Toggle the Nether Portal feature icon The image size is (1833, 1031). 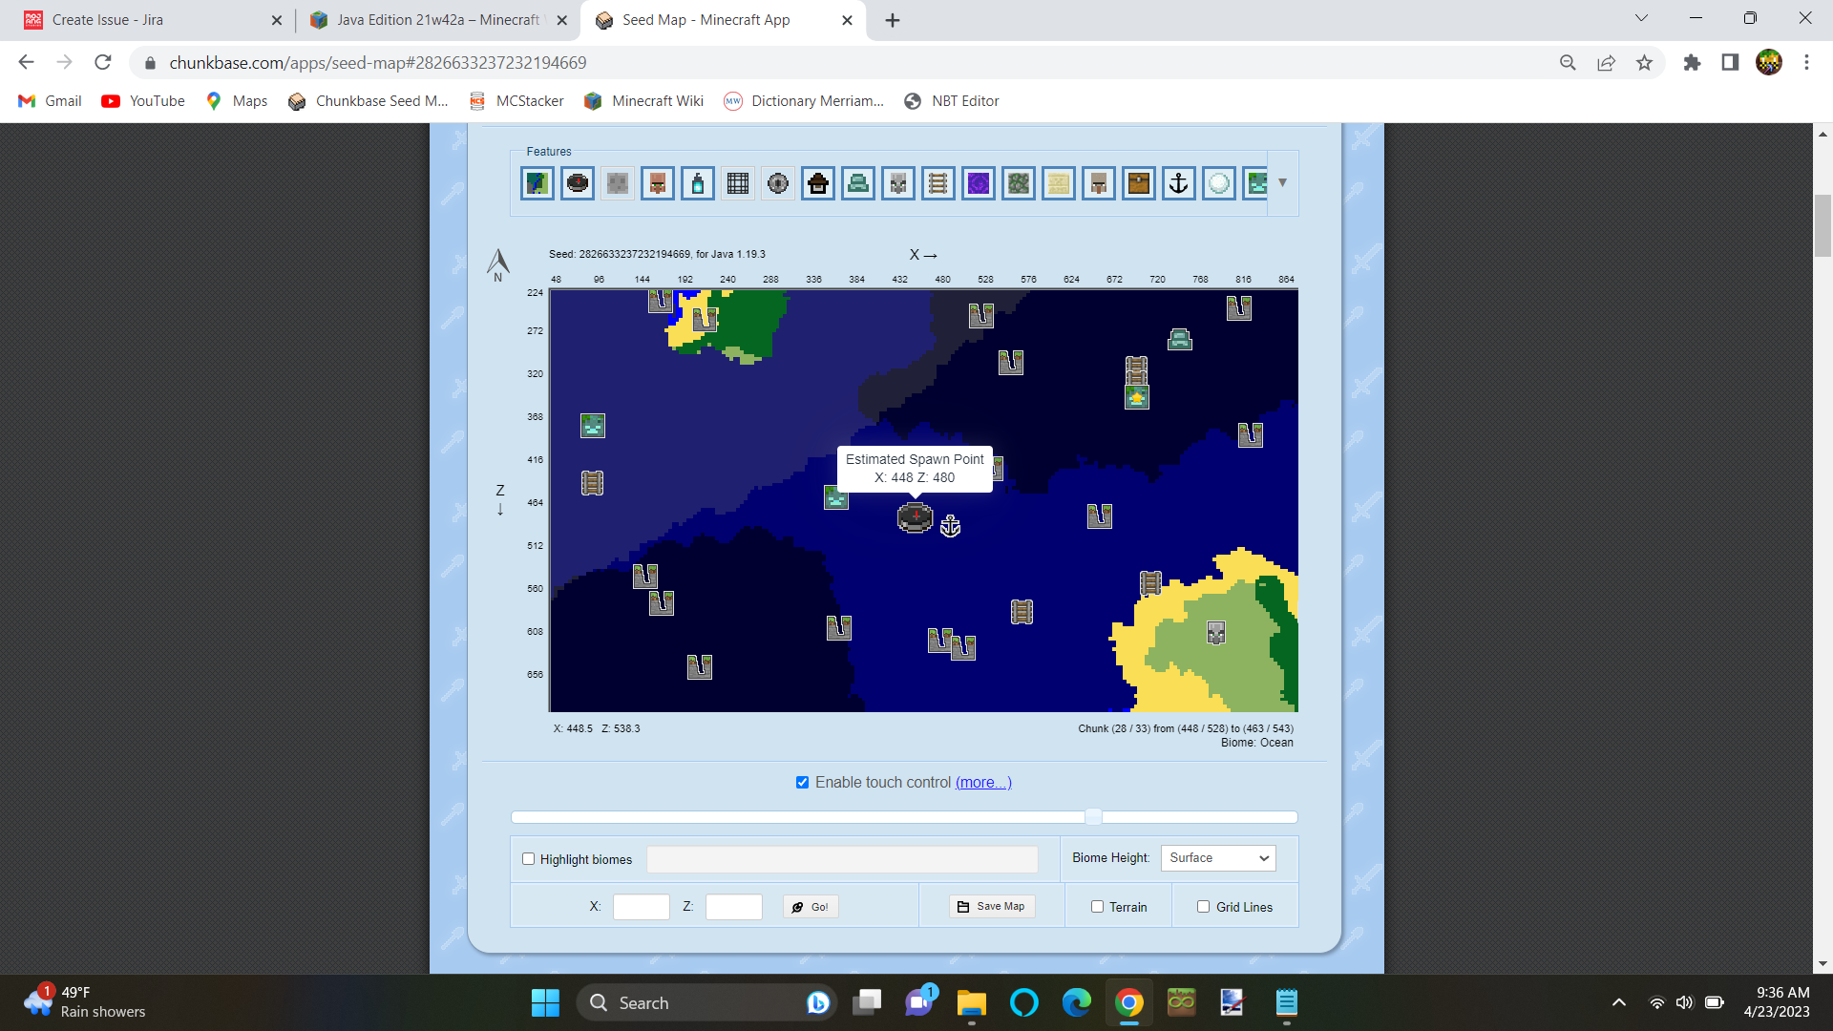[979, 183]
